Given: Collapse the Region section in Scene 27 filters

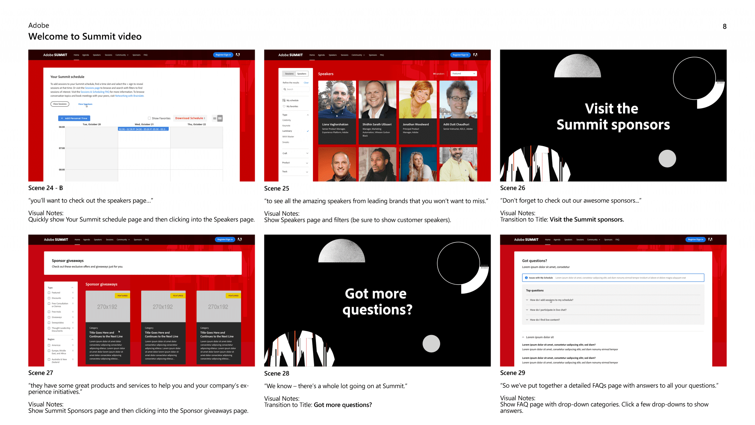Looking at the screenshot, I should click(x=72, y=339).
